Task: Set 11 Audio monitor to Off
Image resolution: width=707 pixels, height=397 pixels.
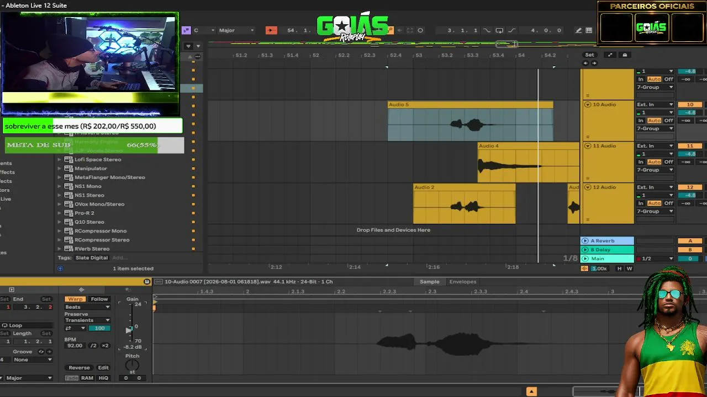Action: pos(669,162)
